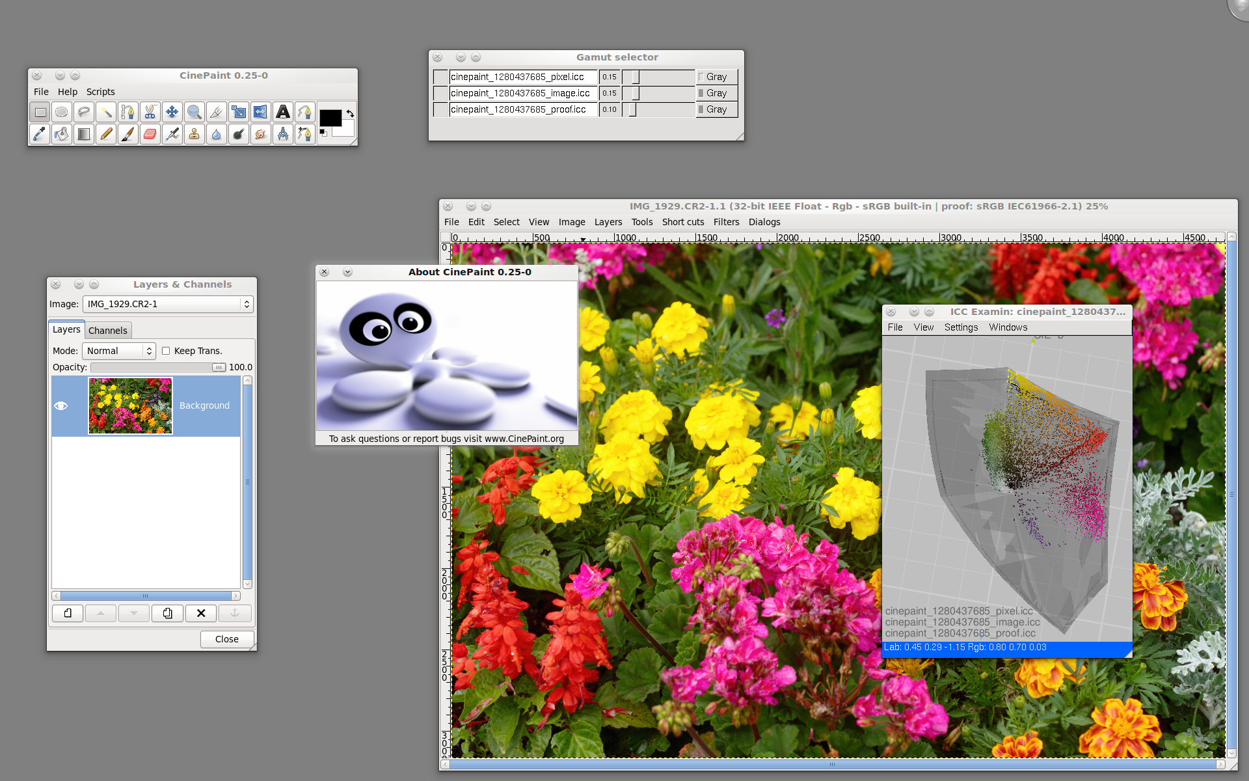Select the Transform scale tool

coord(239,112)
